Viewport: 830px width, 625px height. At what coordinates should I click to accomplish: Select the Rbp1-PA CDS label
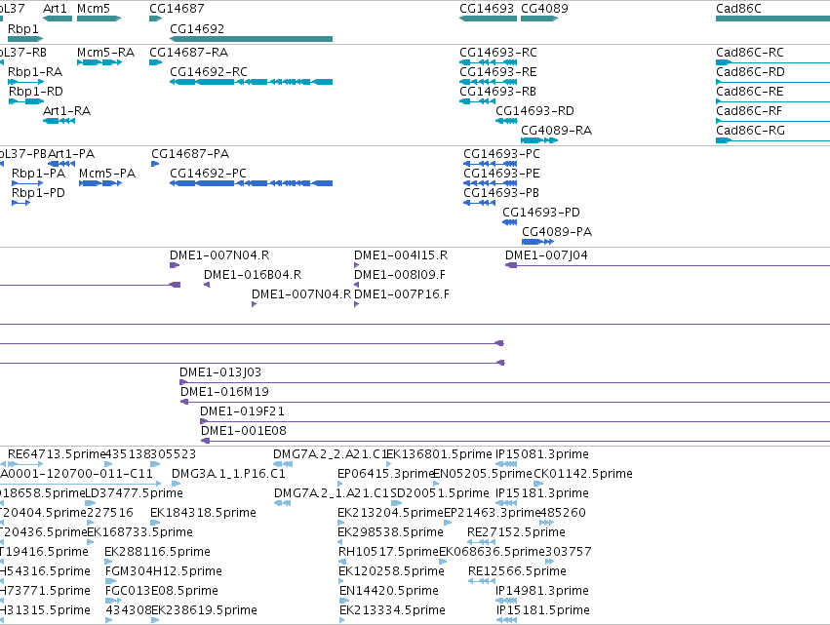(39, 174)
